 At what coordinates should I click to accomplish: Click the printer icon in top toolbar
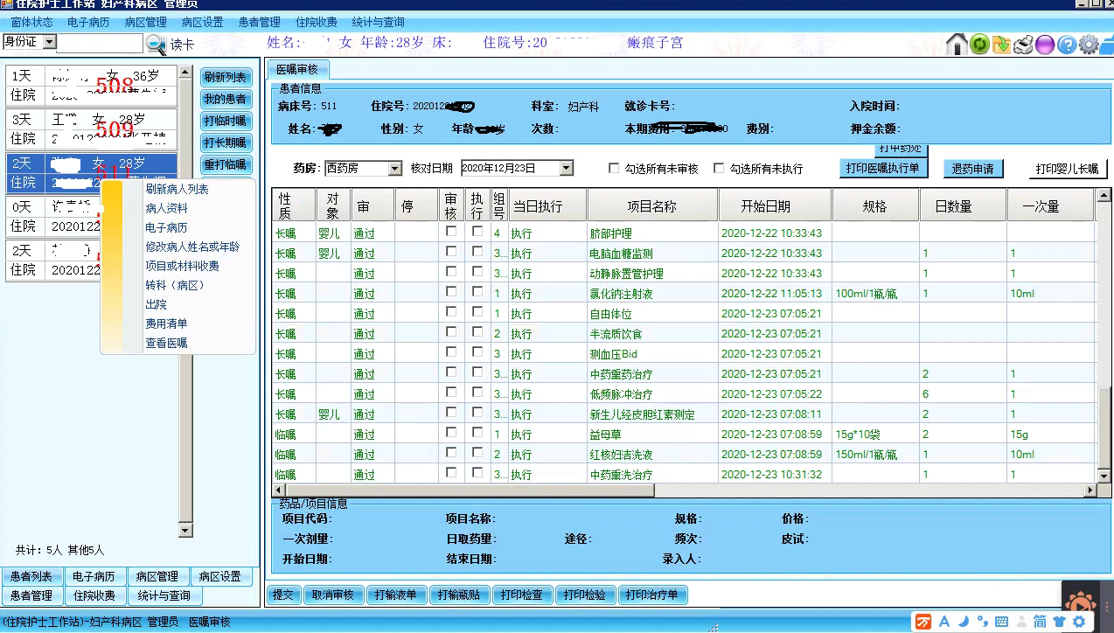click(x=1023, y=44)
